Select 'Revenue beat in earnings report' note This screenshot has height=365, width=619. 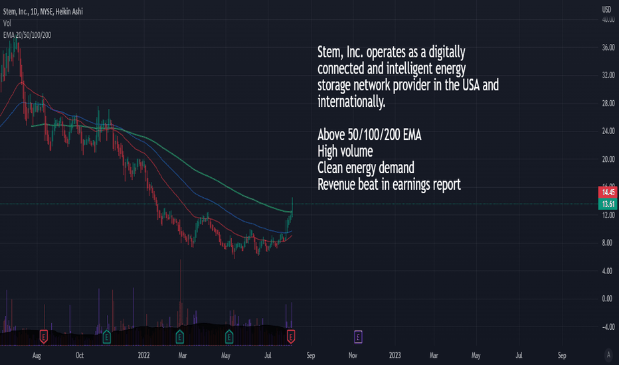389,184
